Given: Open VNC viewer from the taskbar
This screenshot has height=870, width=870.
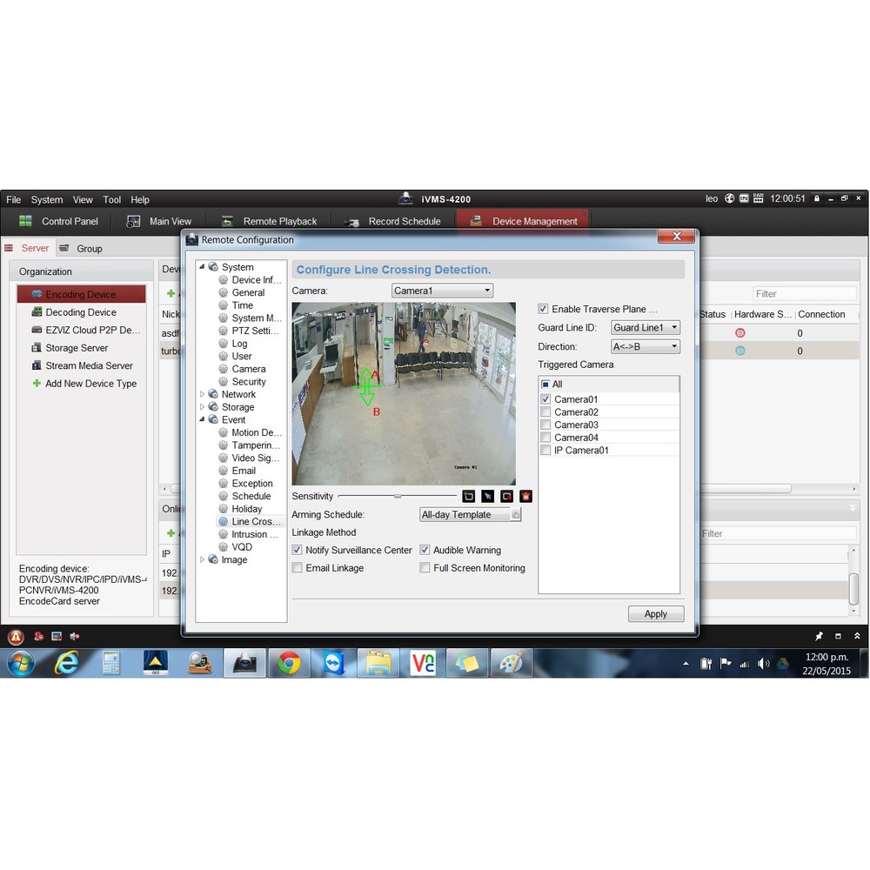Looking at the screenshot, I should 422,663.
